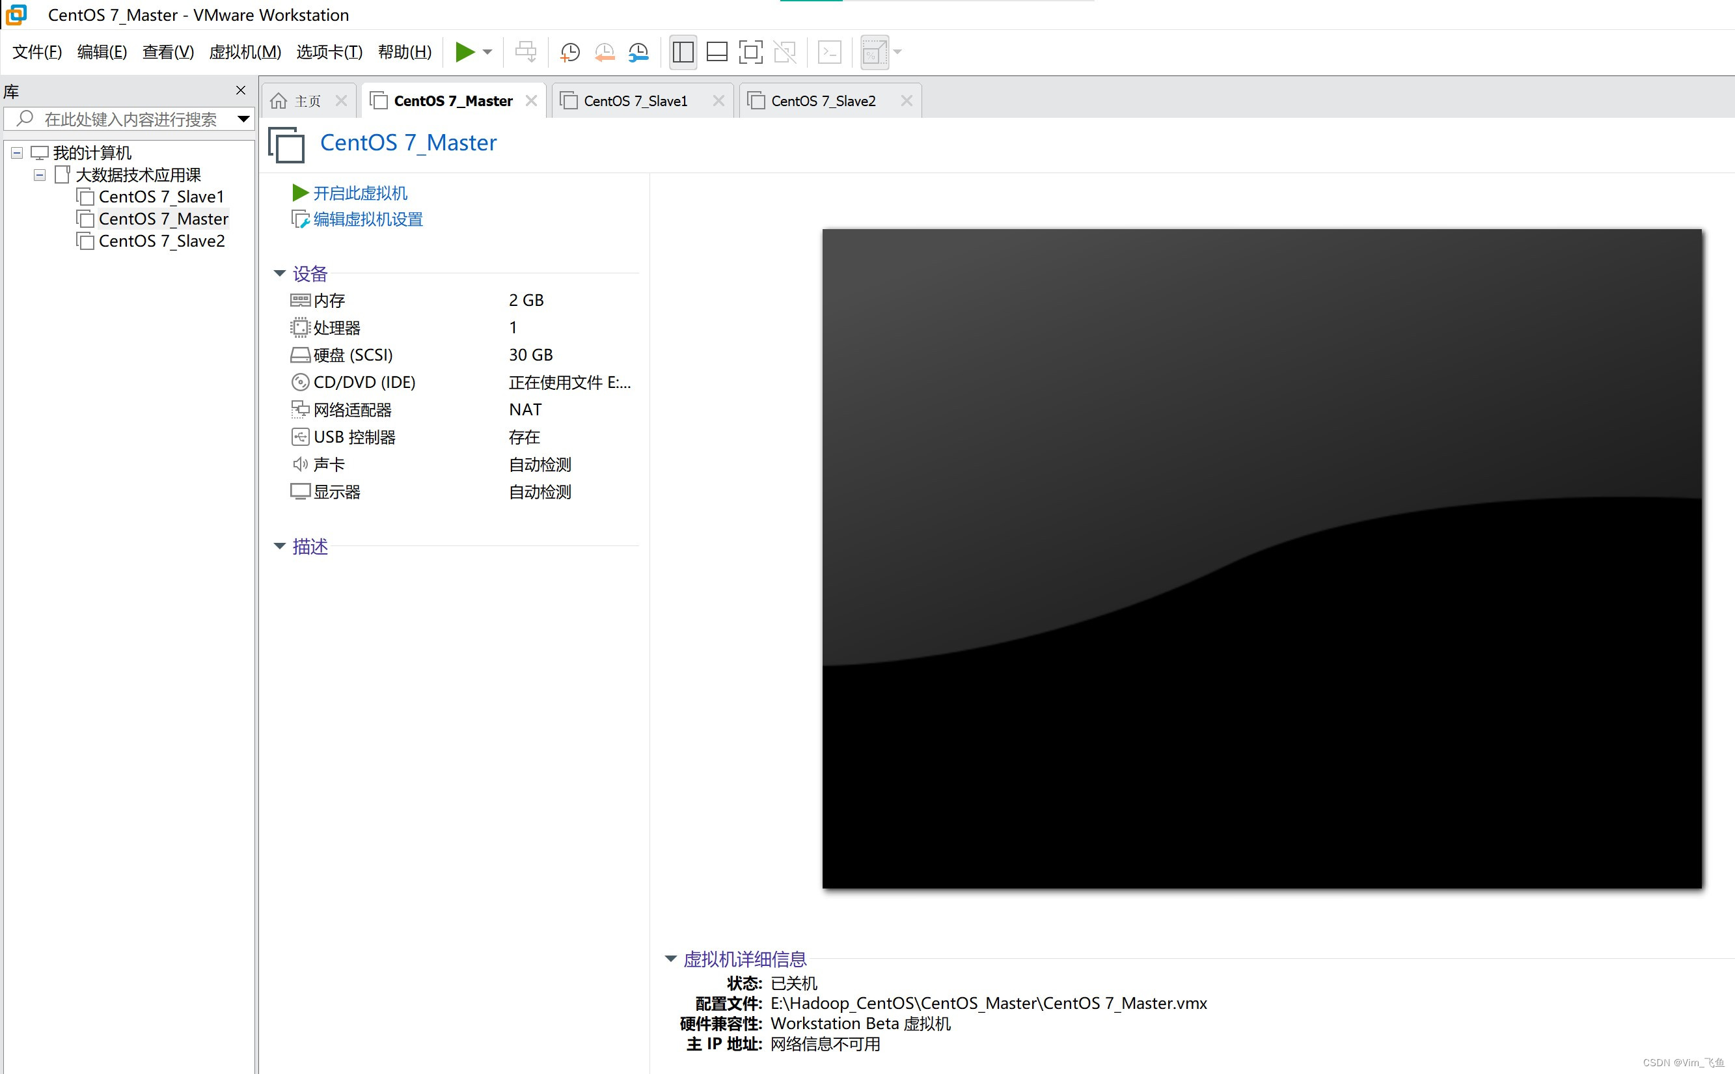1735x1074 pixels.
Task: Take a snapshot of the virtual machine
Action: click(569, 52)
